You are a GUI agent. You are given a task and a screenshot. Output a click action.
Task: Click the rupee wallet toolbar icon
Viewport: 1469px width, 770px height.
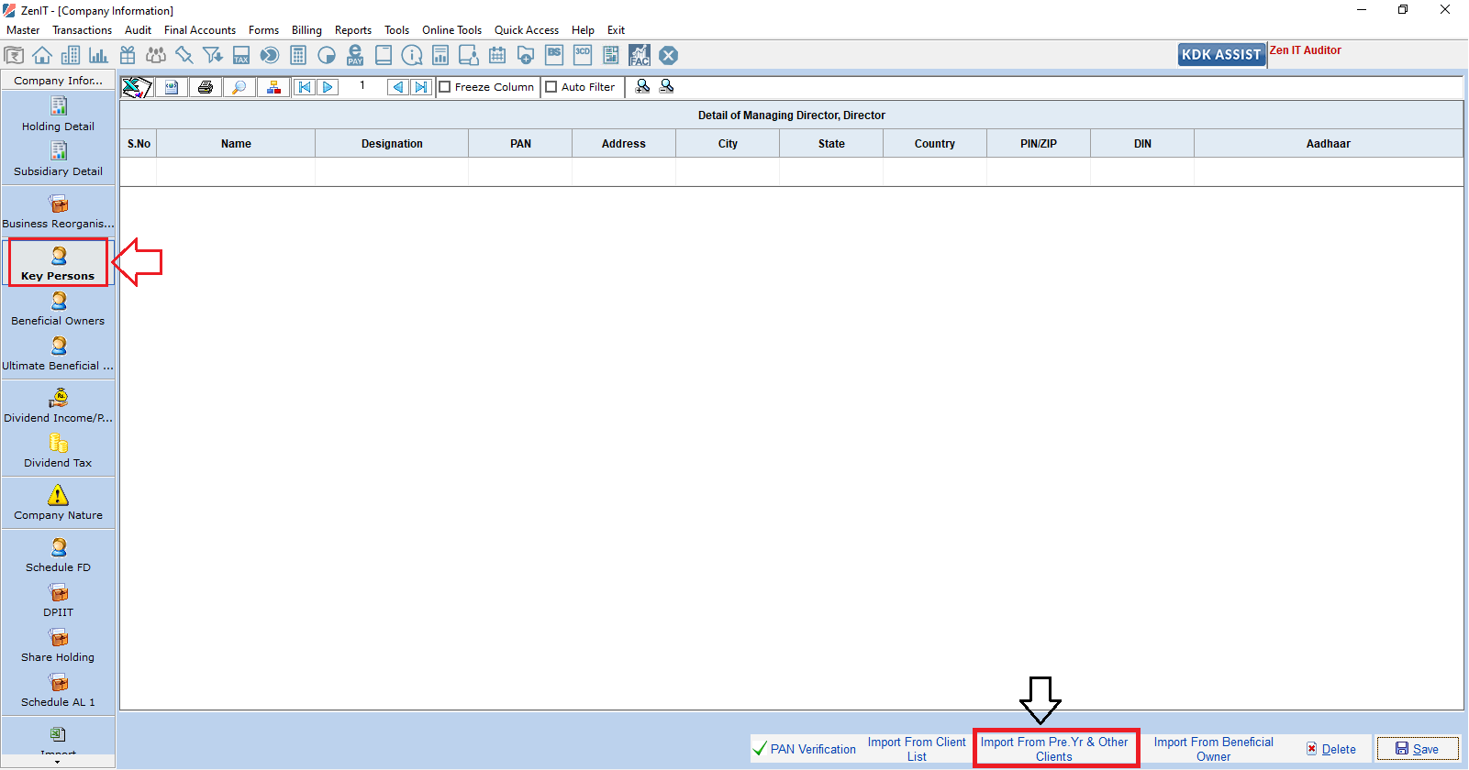click(x=14, y=55)
